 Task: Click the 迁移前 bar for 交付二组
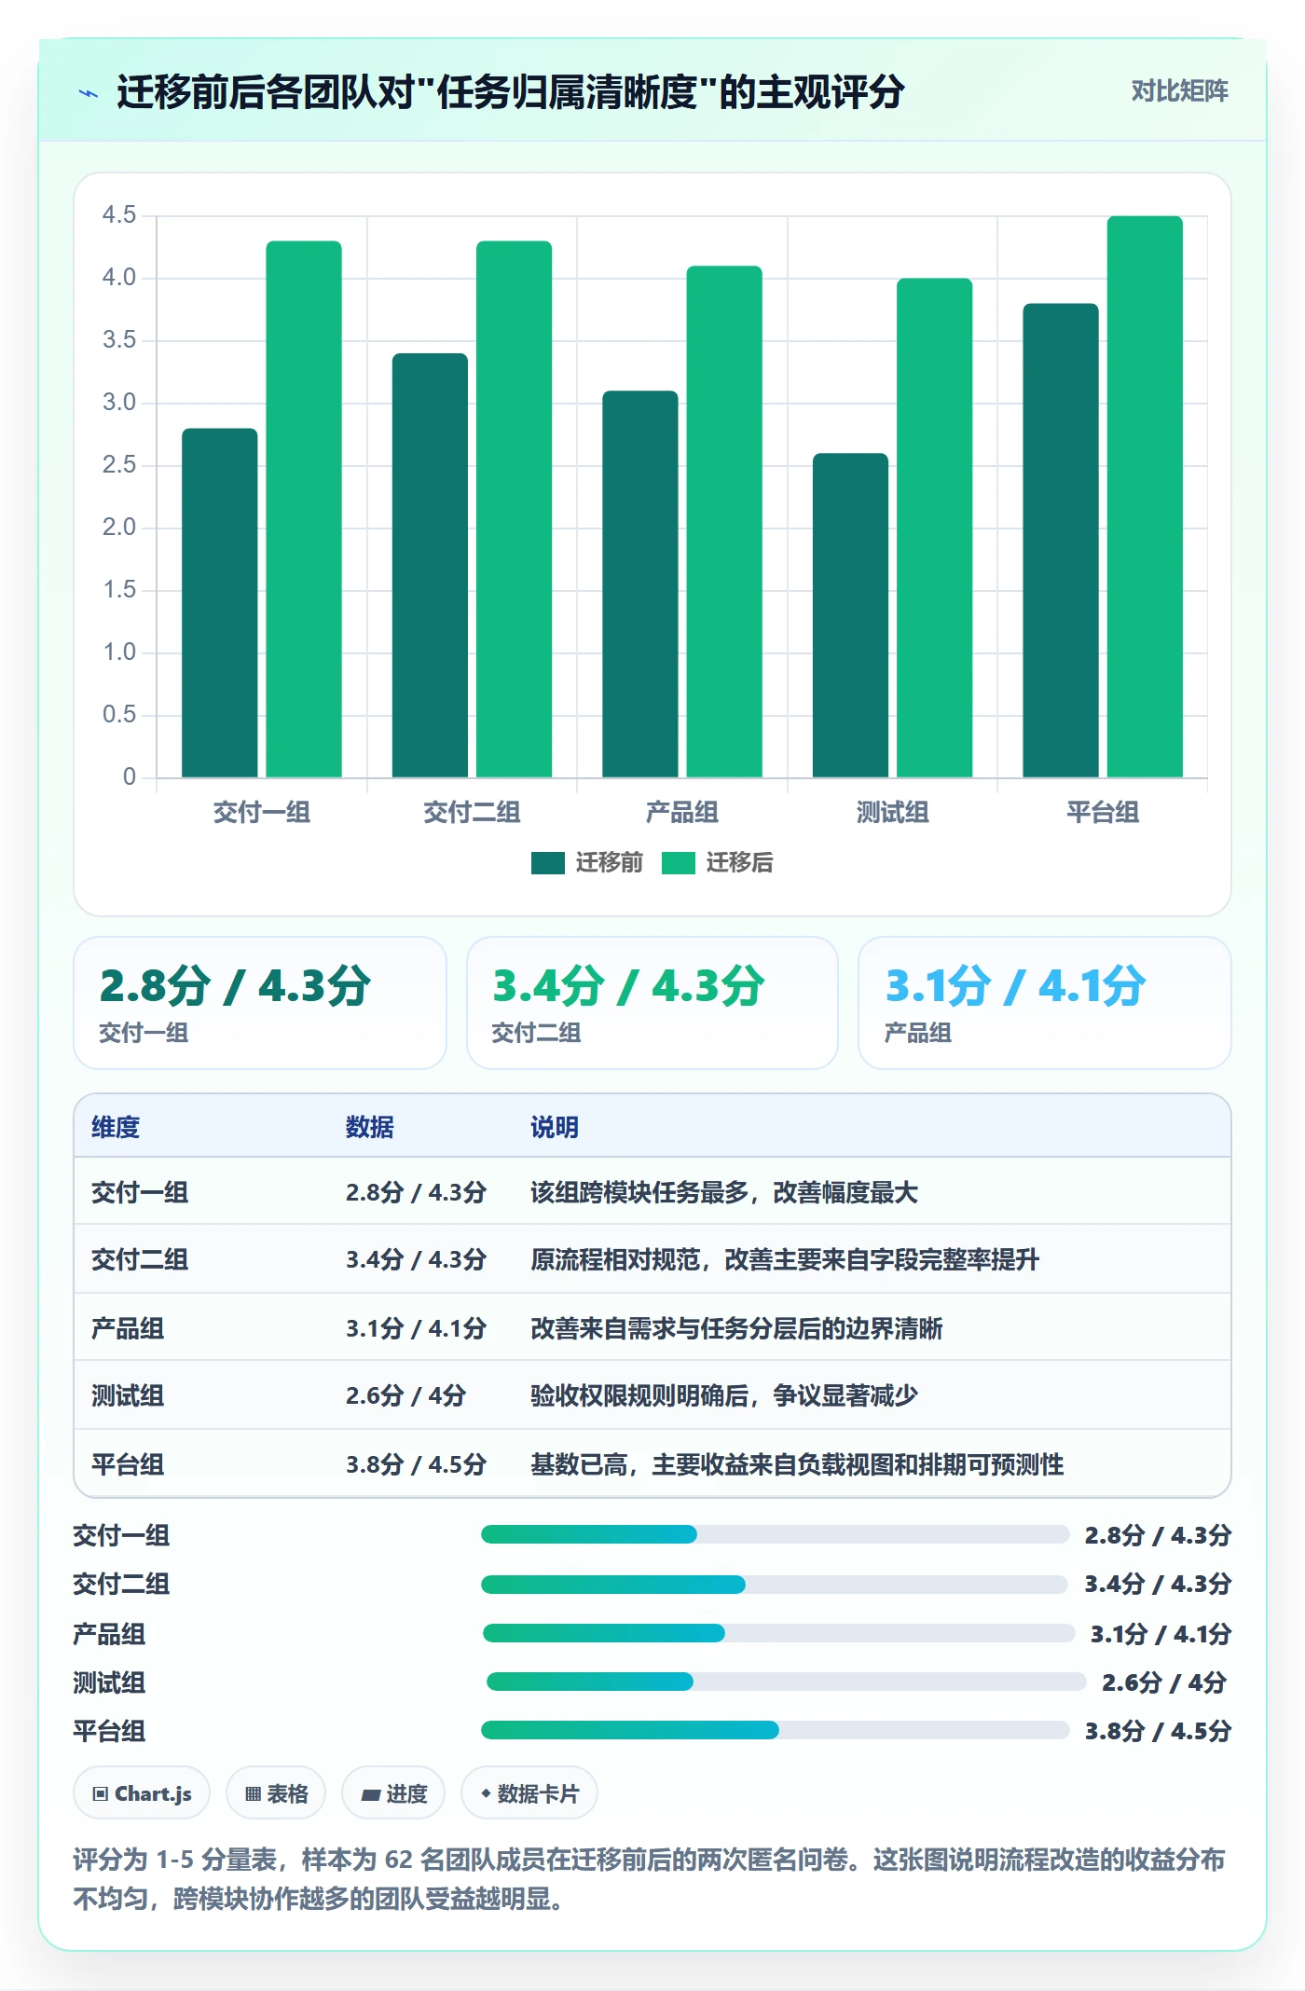(x=430, y=566)
